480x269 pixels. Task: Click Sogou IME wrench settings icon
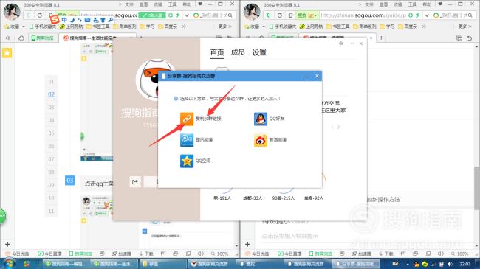coord(111,20)
